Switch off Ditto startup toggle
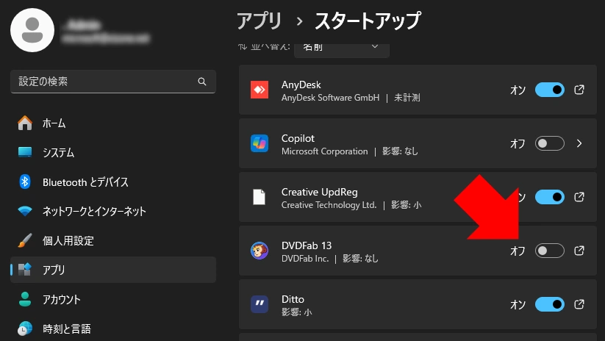The height and width of the screenshot is (341, 605). click(x=549, y=304)
